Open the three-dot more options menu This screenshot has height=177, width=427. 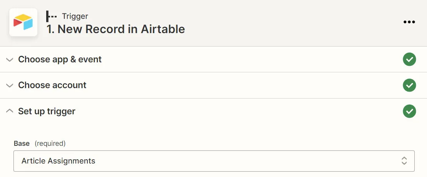(x=409, y=22)
